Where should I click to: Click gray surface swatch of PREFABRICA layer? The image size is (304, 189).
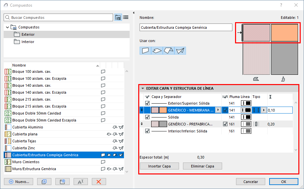(163, 124)
